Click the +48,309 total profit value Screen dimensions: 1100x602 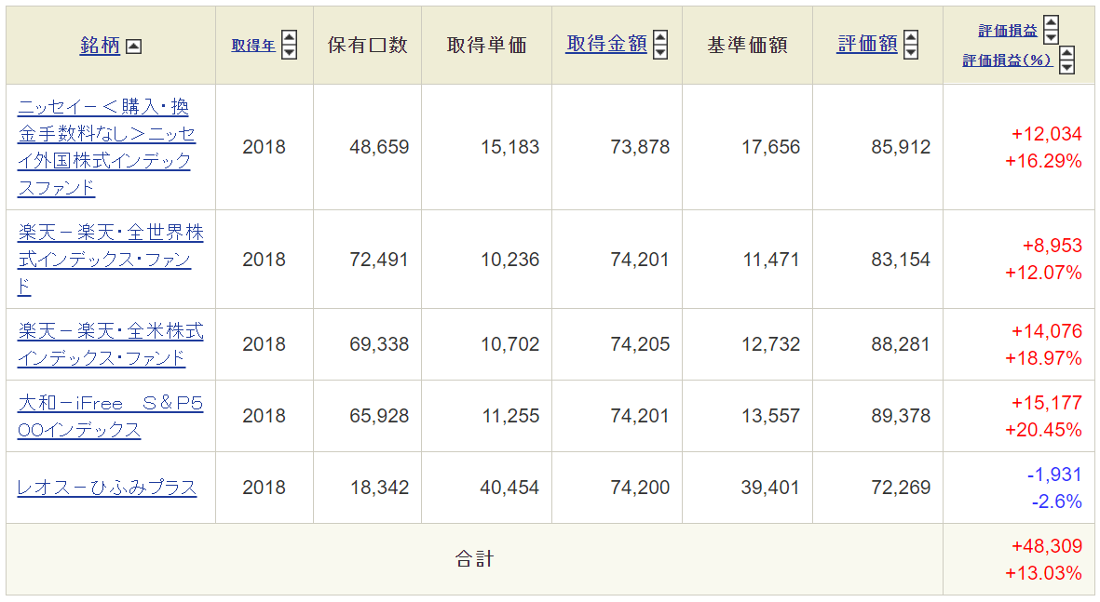tap(1047, 546)
